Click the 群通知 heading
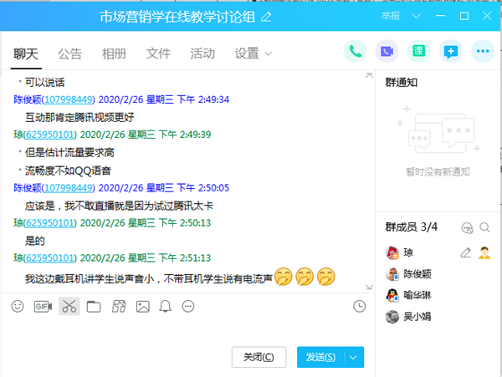 pyautogui.click(x=401, y=83)
